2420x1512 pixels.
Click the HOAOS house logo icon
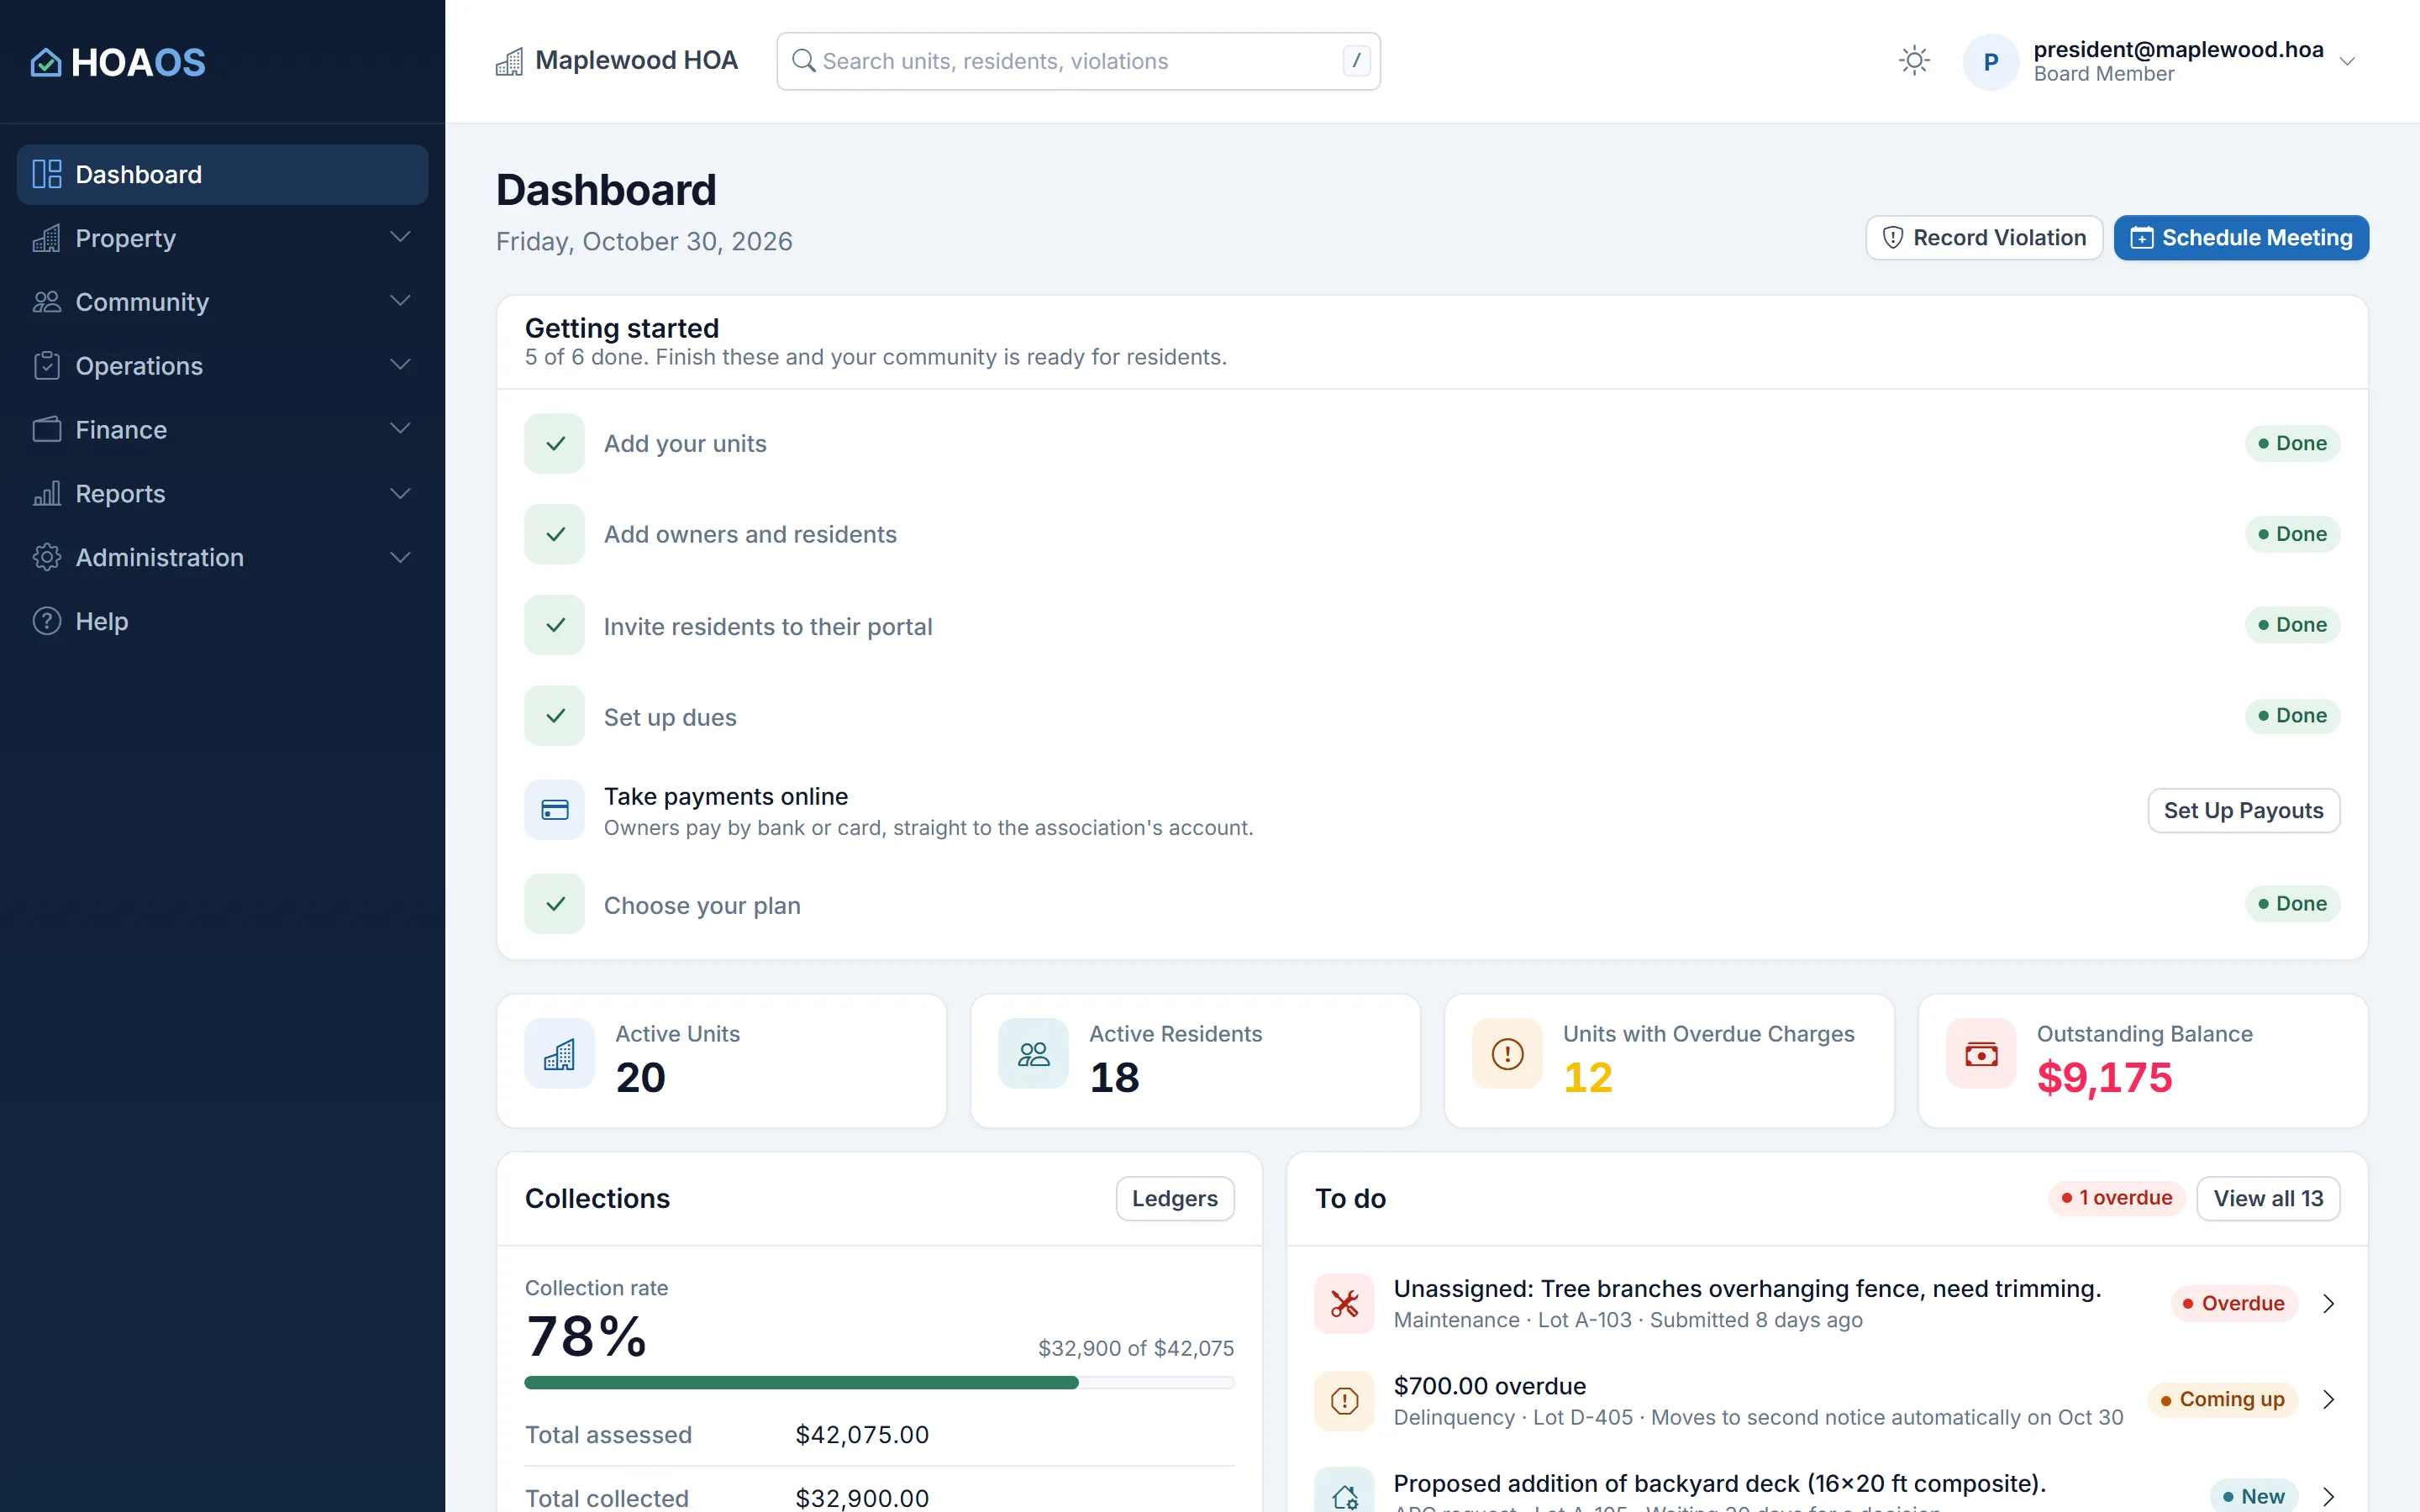pos(46,62)
